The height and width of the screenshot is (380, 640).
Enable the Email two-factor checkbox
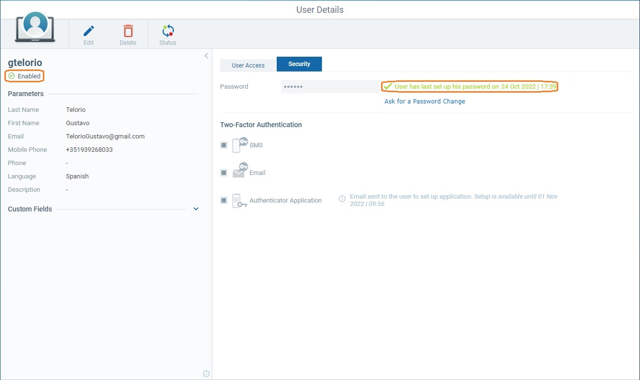(x=224, y=172)
